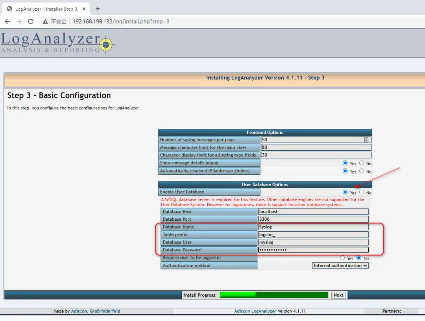The height and width of the screenshot is (321, 425).
Task: Click the Next button
Action: tap(338, 295)
